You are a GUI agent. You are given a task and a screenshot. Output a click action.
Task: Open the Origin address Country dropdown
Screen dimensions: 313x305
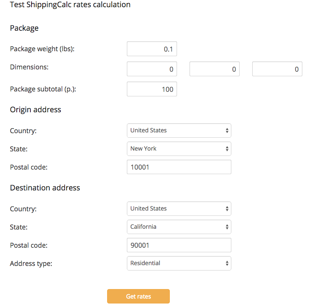pyautogui.click(x=179, y=130)
